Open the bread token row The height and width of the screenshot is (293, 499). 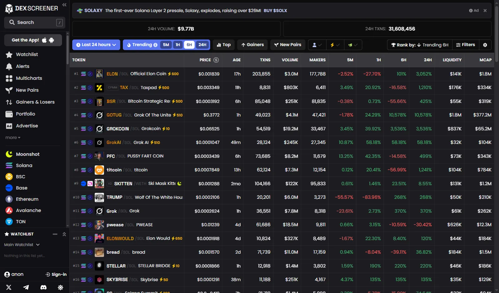(x=282, y=252)
